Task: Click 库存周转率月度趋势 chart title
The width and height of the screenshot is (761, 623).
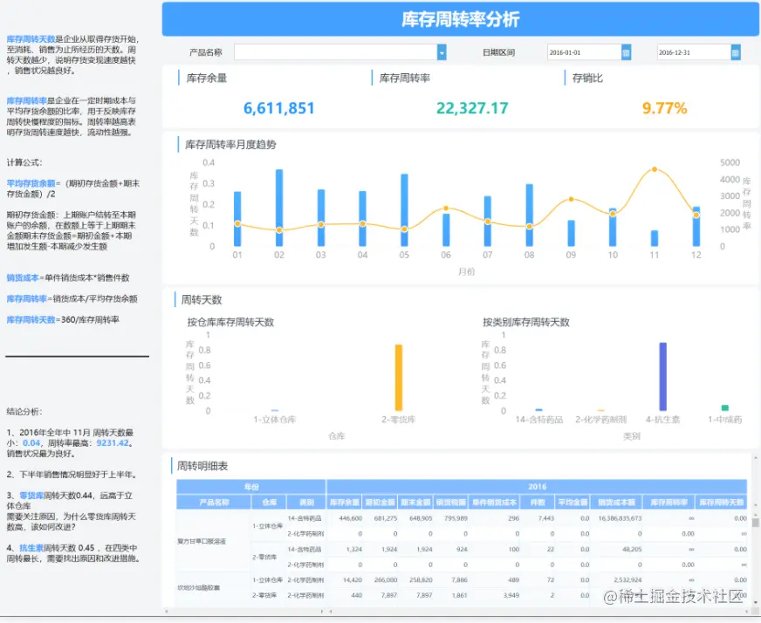Action: coord(230,145)
